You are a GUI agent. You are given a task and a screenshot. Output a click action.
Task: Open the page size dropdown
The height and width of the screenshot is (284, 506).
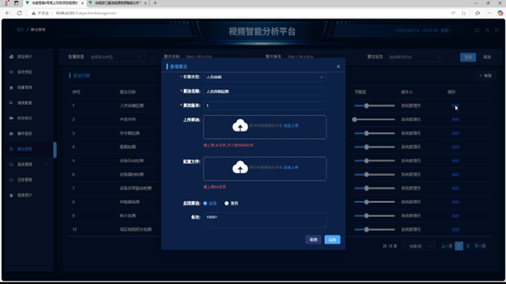coord(419,246)
